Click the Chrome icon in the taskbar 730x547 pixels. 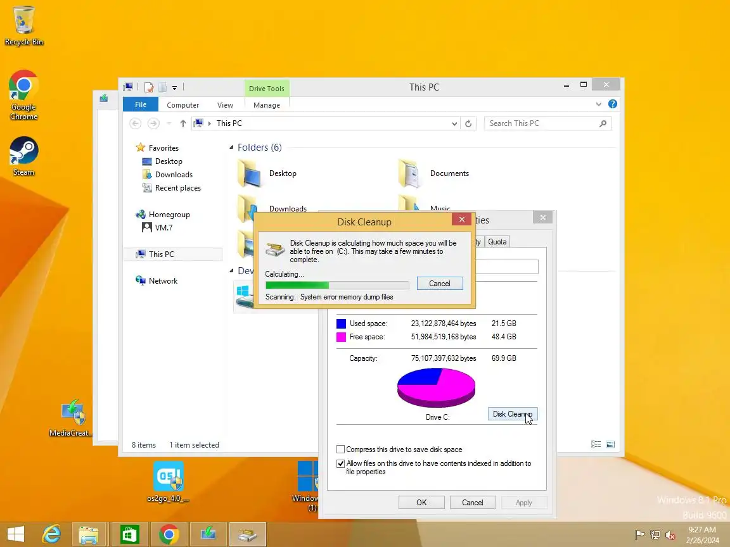coord(169,534)
